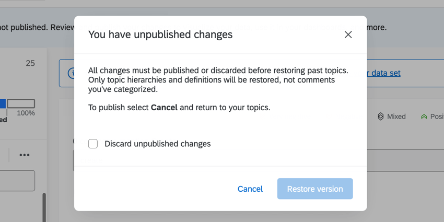Click the bold Cancel word in message
Viewport: 444px width, 222px height.
point(164,108)
